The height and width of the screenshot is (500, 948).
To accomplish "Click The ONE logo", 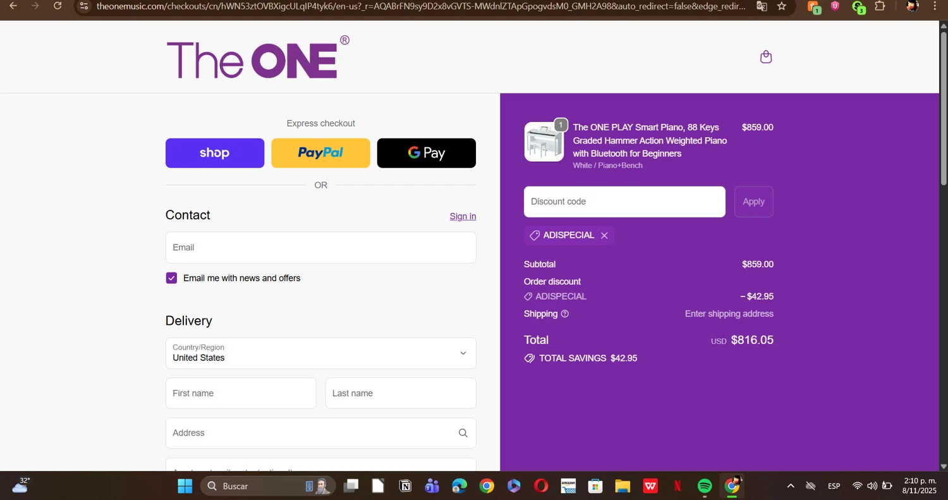I will [258, 57].
